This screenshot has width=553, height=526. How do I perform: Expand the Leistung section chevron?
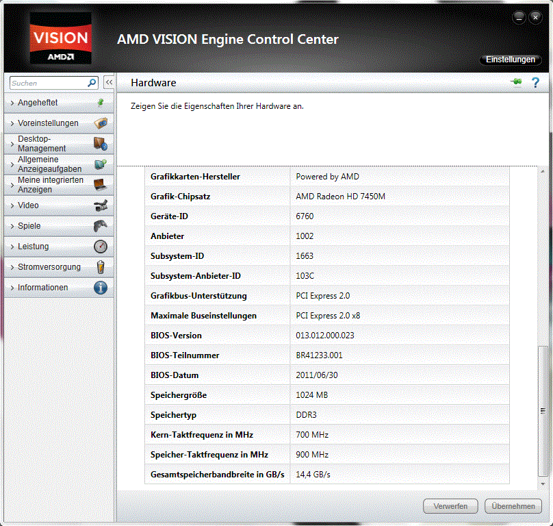pos(12,247)
